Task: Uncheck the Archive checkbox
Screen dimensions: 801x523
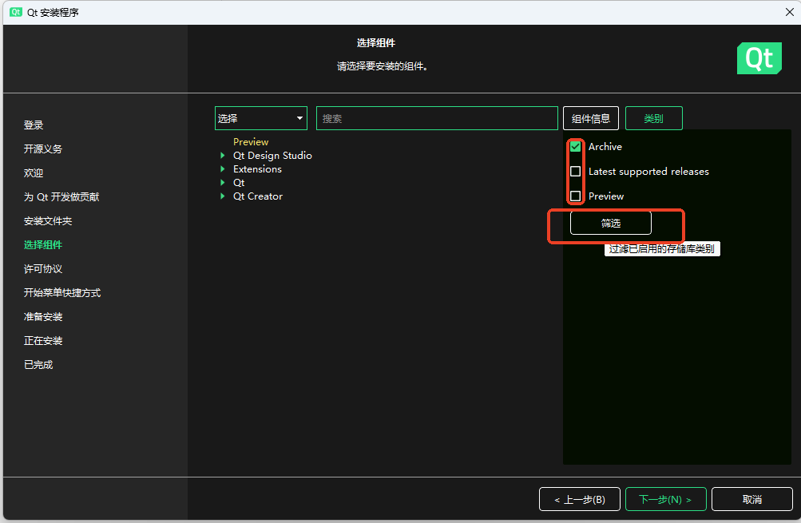Action: point(575,147)
